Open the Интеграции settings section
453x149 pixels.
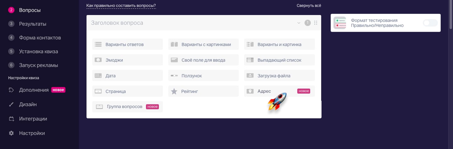[33, 119]
